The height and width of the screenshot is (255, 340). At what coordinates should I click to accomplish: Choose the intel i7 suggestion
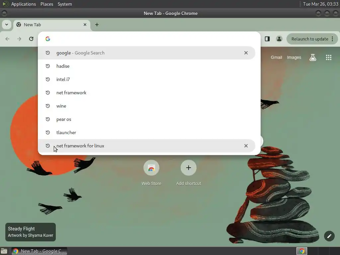tap(146, 79)
